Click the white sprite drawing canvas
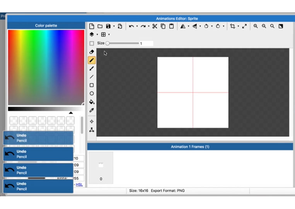The height and width of the screenshot is (209, 295). click(x=193, y=92)
